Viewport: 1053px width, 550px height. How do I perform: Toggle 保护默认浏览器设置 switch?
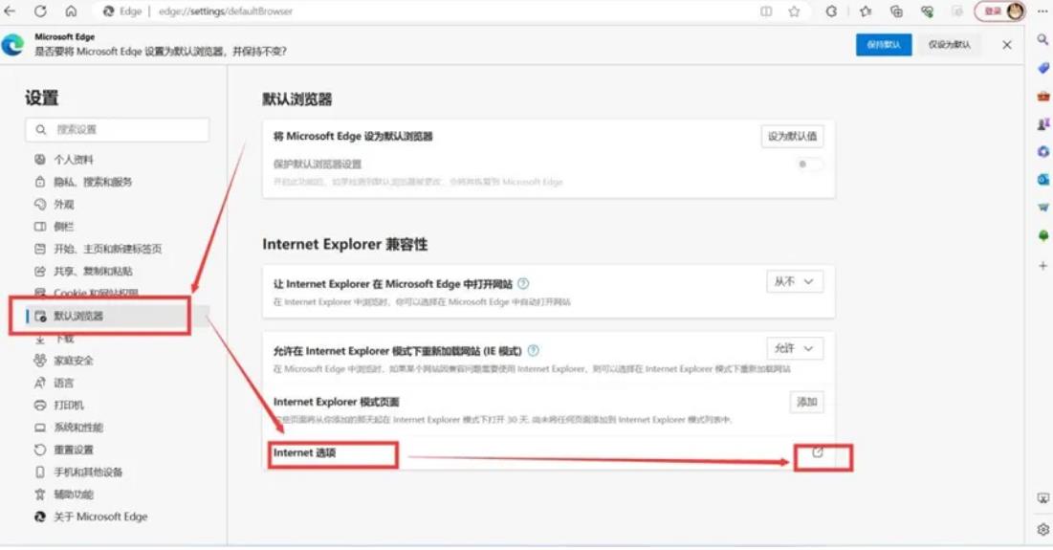click(808, 165)
